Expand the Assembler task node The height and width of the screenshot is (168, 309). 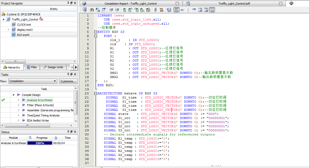coord(18,110)
